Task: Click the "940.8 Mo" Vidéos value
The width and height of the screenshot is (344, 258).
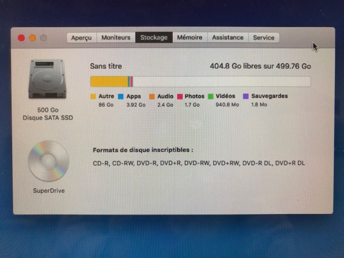Action: pyautogui.click(x=227, y=105)
